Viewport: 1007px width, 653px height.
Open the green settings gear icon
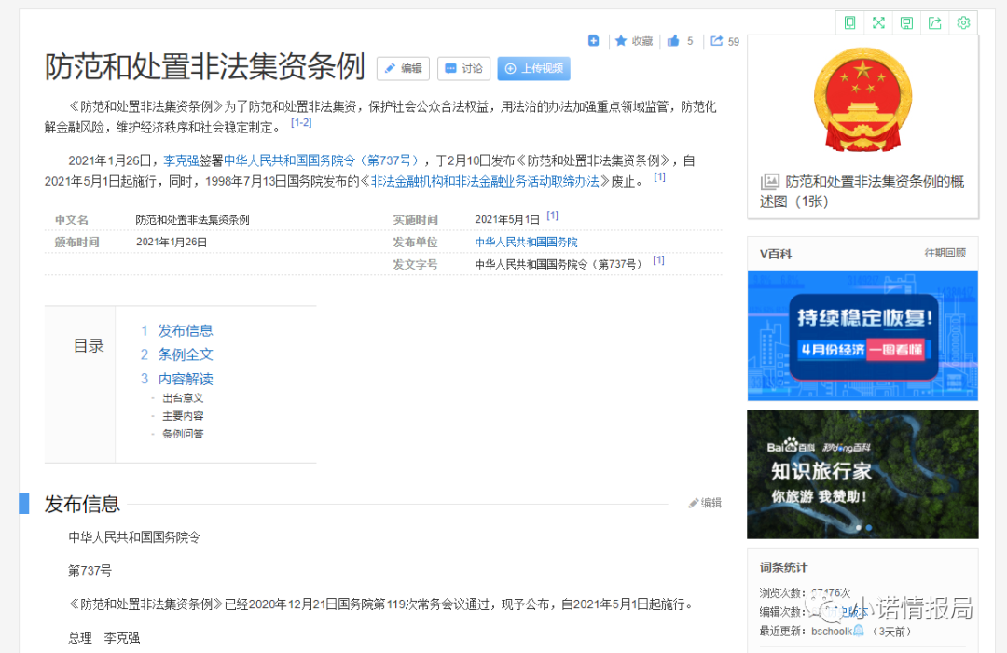963,23
